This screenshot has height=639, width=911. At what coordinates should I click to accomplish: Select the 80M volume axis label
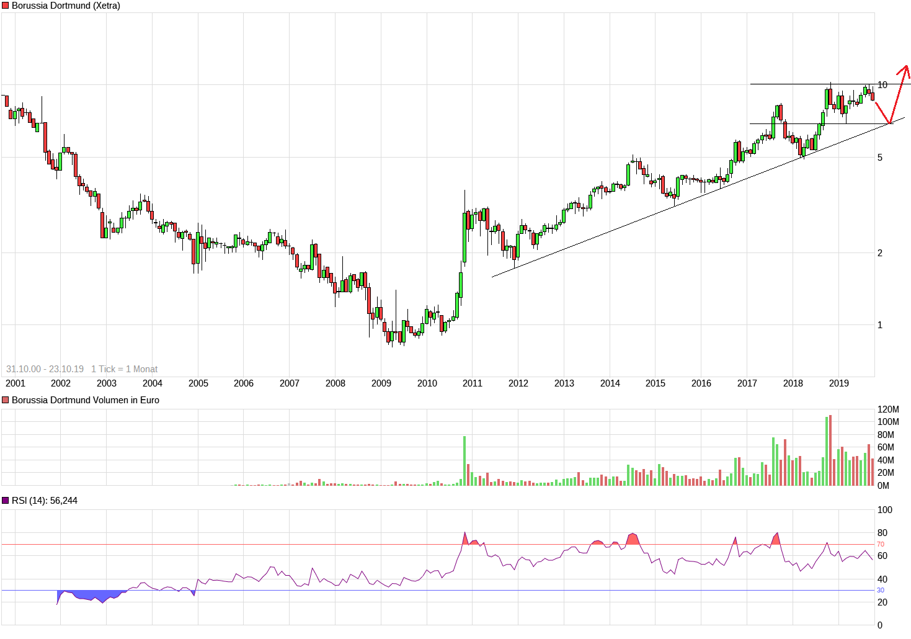click(886, 435)
